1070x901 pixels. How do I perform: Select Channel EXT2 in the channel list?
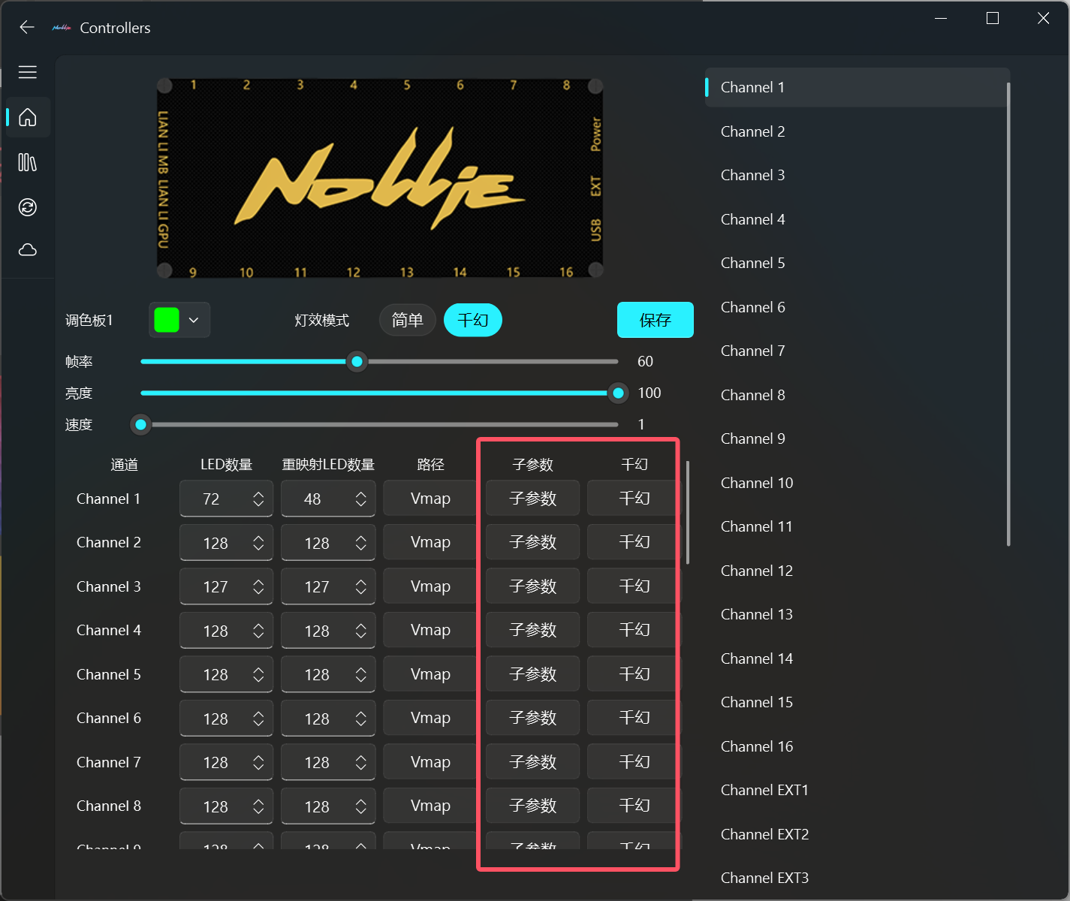point(858,835)
